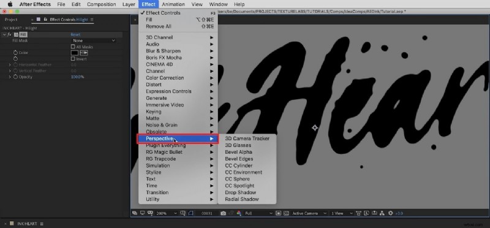This screenshot has width=490, height=228.
Task: Open the show channel color icon
Action: 239,213
